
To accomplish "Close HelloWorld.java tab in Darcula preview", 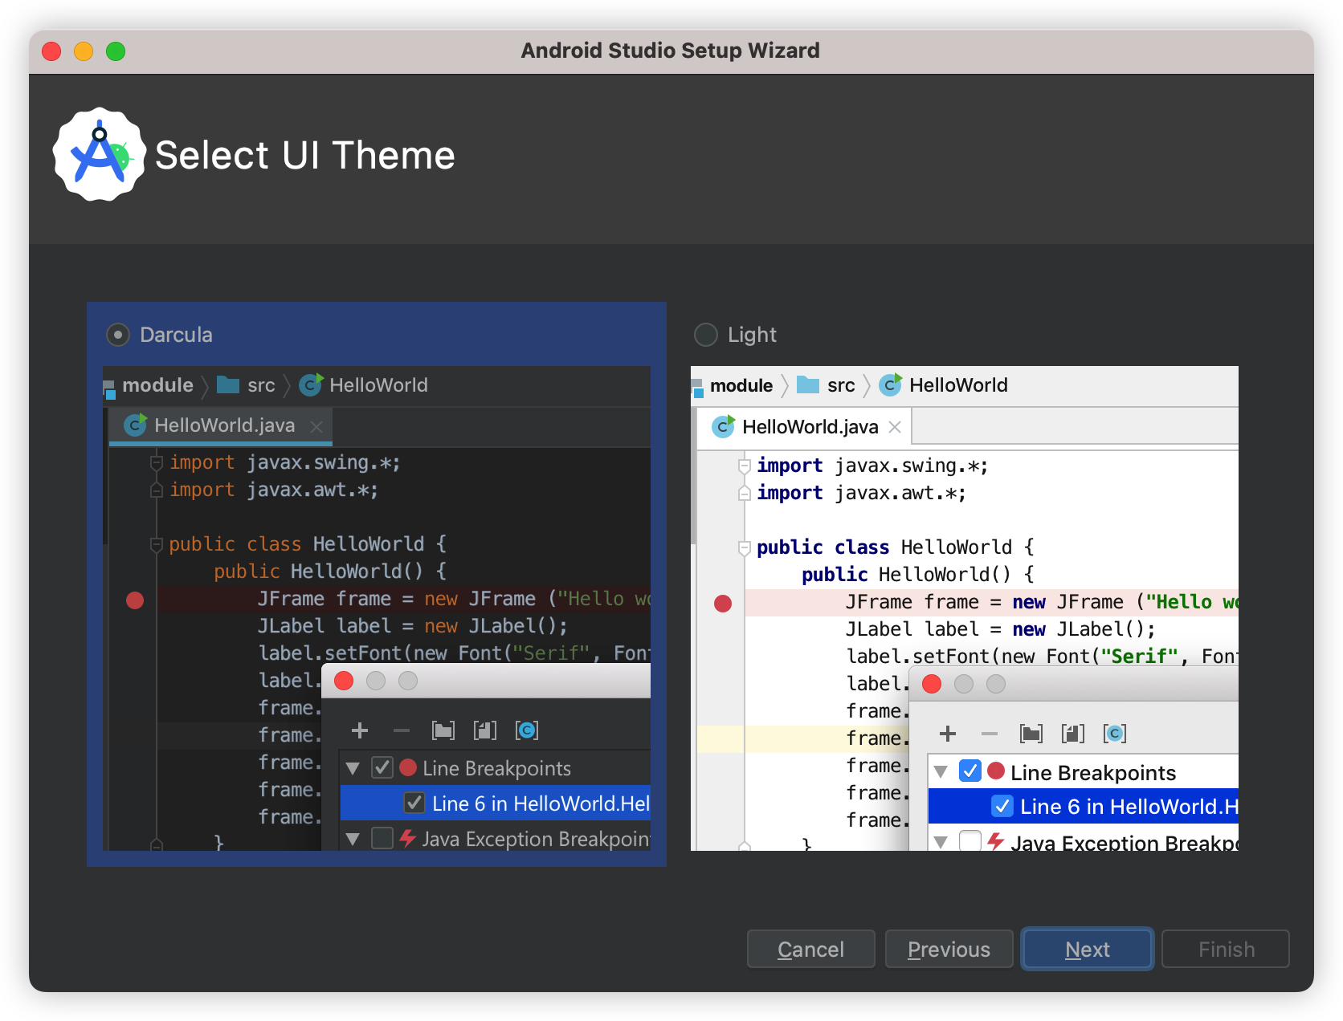I will click(x=316, y=427).
